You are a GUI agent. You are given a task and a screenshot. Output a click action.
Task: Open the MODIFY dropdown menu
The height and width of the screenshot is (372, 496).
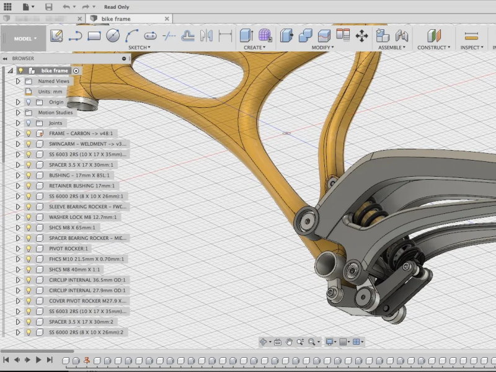click(x=322, y=48)
